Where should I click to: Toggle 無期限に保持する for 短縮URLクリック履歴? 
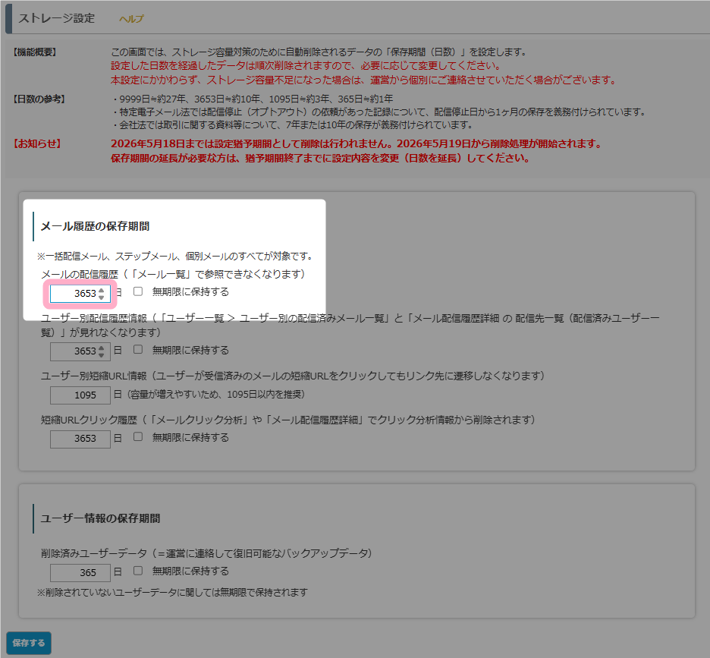[138, 437]
